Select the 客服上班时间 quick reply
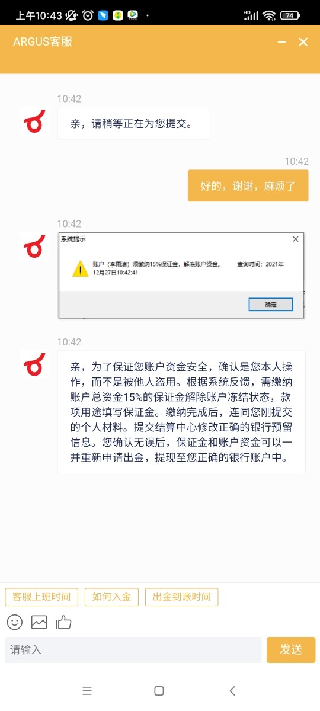 41,597
